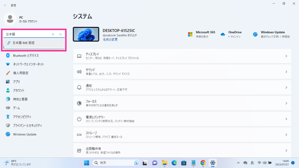
Task: Click the Windows Update status icon at top
Action: (x=255, y=34)
